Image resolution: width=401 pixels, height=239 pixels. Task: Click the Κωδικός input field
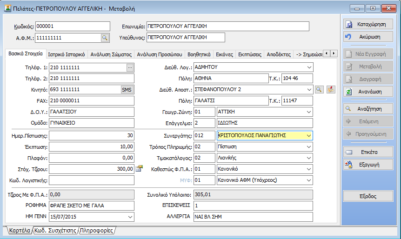click(73, 27)
